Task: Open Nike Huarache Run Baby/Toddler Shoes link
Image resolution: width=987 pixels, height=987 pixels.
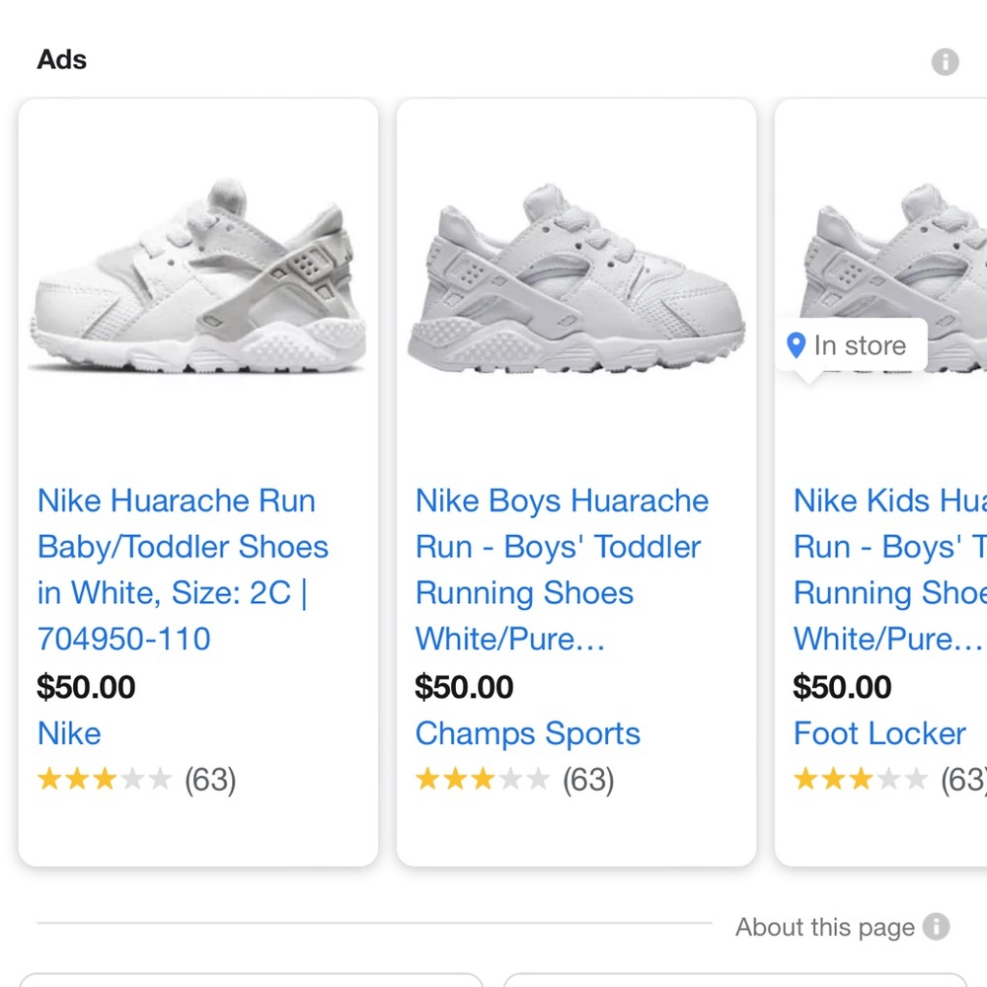Action: click(184, 569)
